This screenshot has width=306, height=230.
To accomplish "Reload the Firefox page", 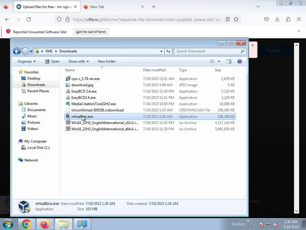I will pyautogui.click(x=29, y=19).
